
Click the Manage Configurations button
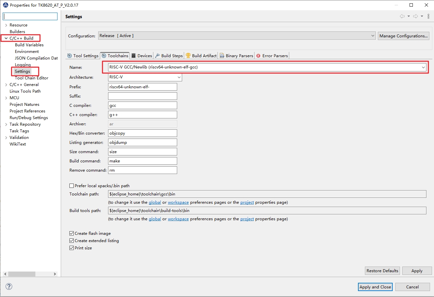coord(403,36)
